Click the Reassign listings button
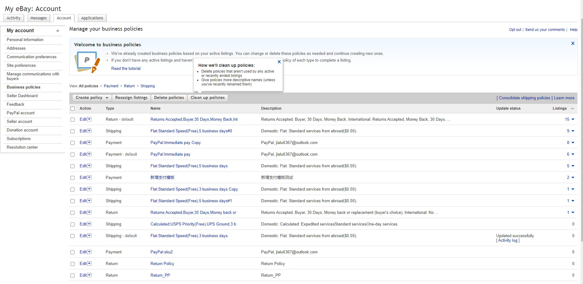This screenshot has width=583, height=284. point(131,98)
